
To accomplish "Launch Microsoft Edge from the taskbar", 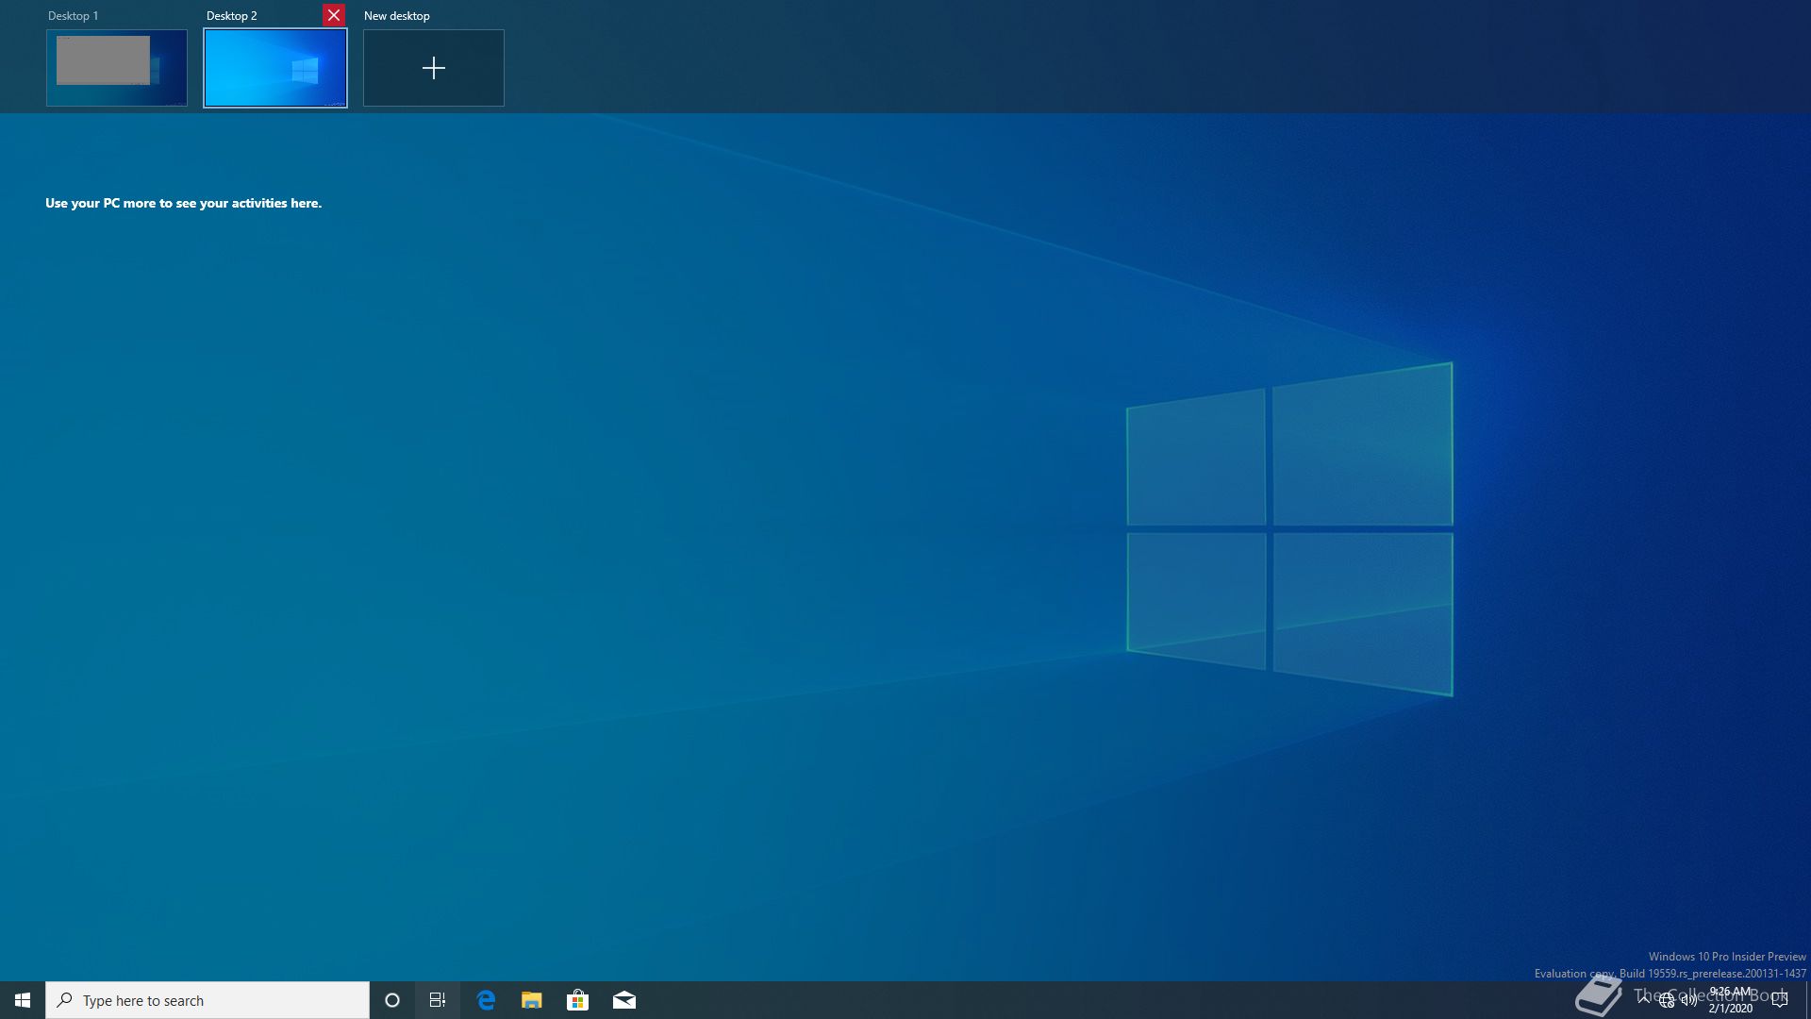I will coord(486,1000).
